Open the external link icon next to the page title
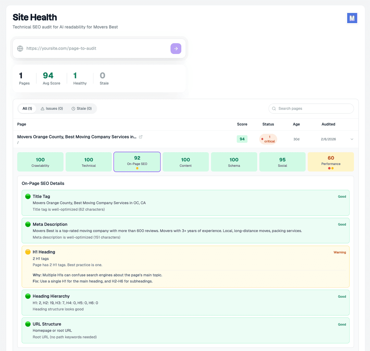This screenshot has width=370, height=351. [x=141, y=137]
